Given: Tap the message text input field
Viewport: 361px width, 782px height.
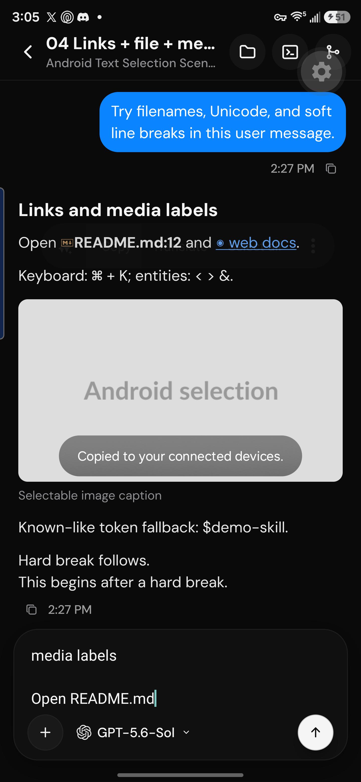Looking at the screenshot, I should point(180,677).
